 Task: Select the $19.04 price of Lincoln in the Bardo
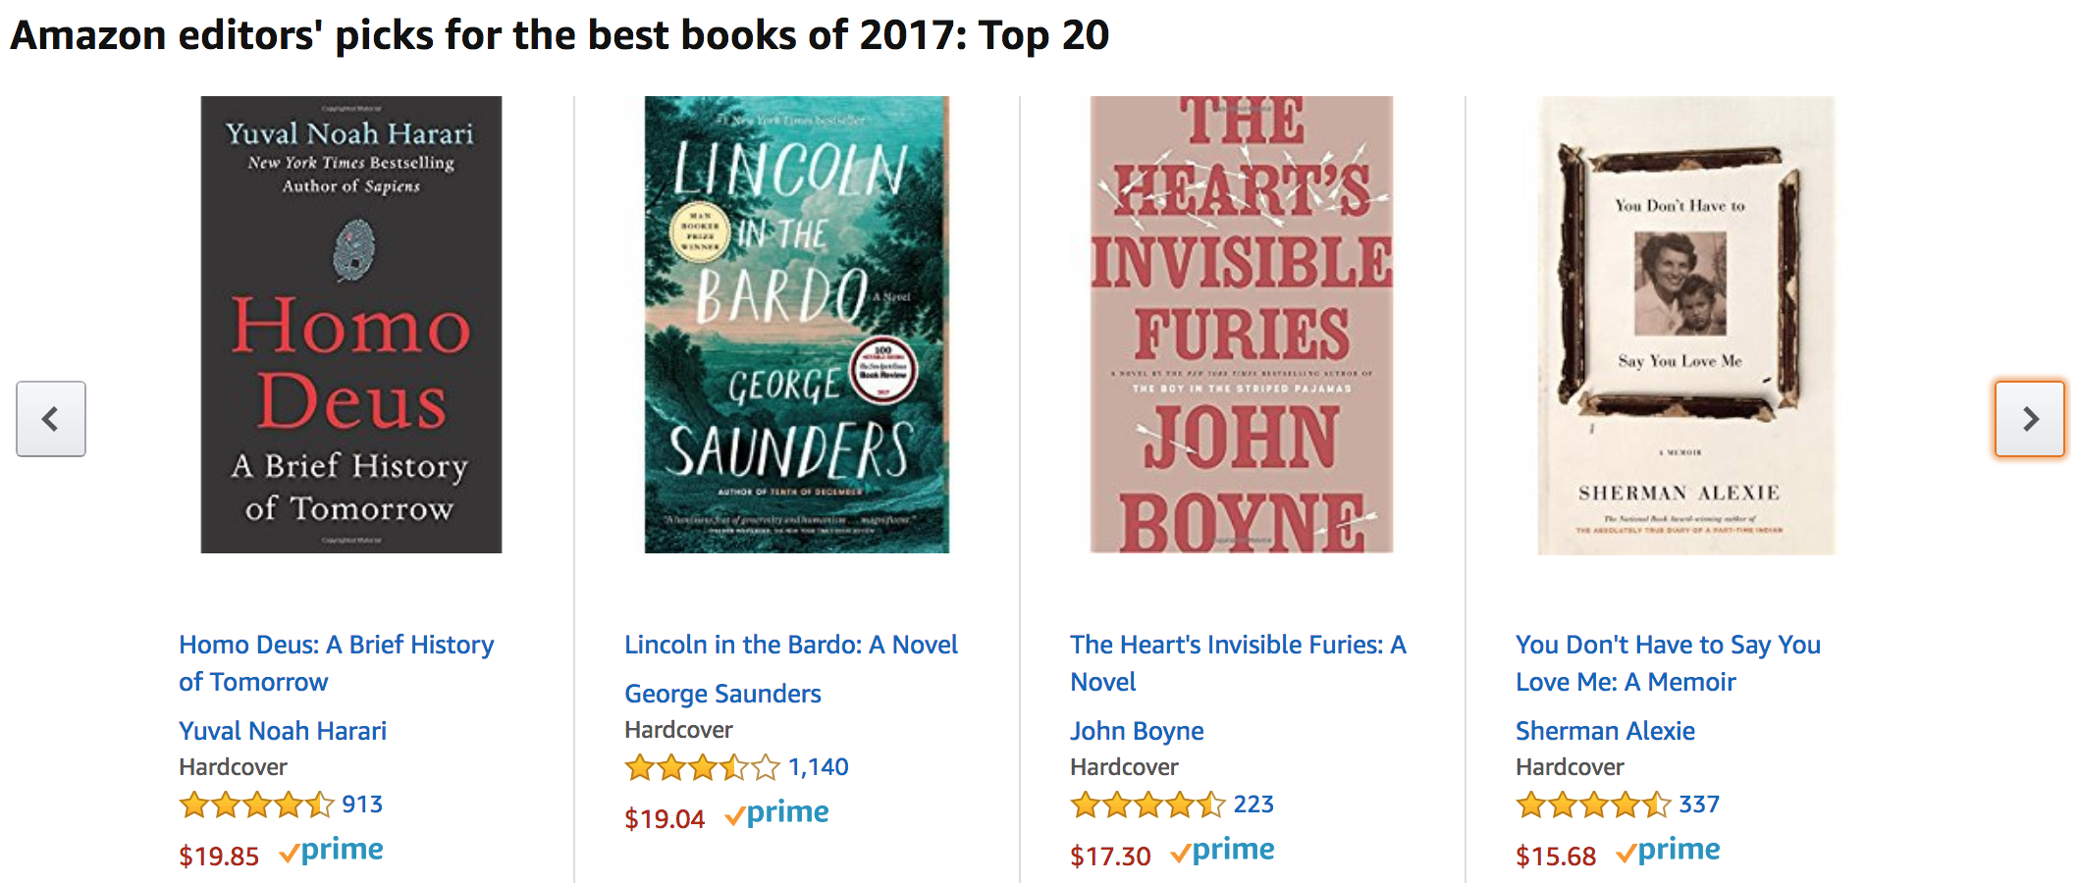pyautogui.click(x=665, y=818)
